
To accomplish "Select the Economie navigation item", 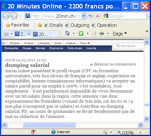I will click(x=56, y=48).
